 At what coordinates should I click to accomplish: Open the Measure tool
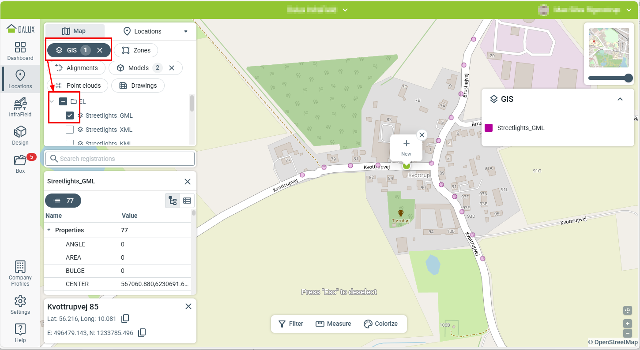(333, 324)
